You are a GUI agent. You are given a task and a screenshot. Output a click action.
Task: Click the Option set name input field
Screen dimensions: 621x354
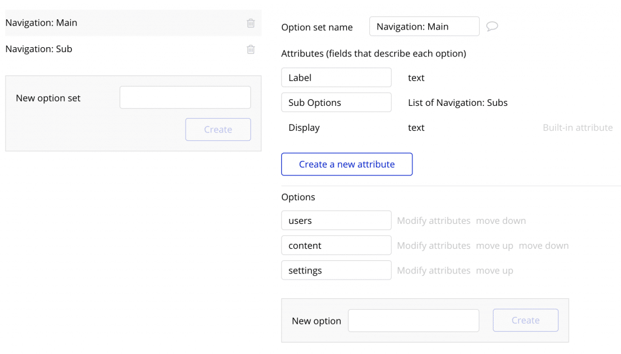click(x=424, y=26)
